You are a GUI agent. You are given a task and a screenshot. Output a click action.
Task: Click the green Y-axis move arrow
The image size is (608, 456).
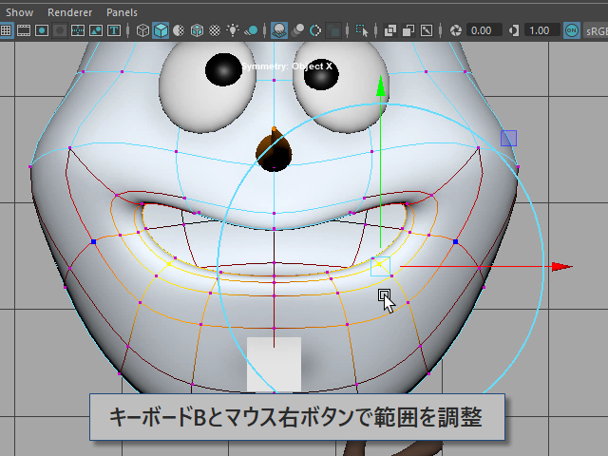pyautogui.click(x=380, y=86)
